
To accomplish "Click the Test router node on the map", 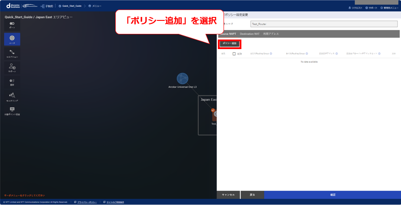I will [x=214, y=115].
